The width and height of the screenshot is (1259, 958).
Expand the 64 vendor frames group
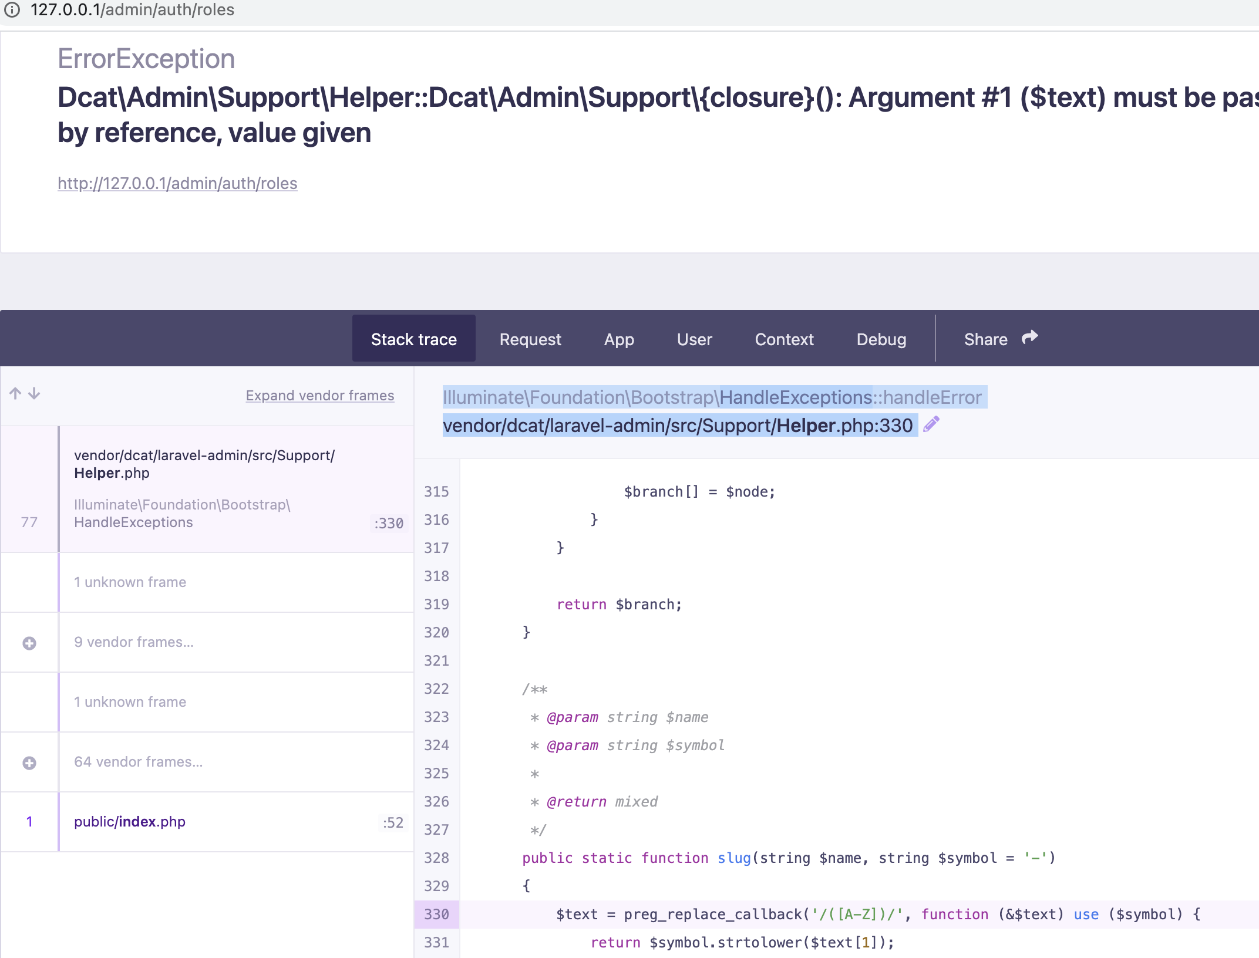pos(29,762)
